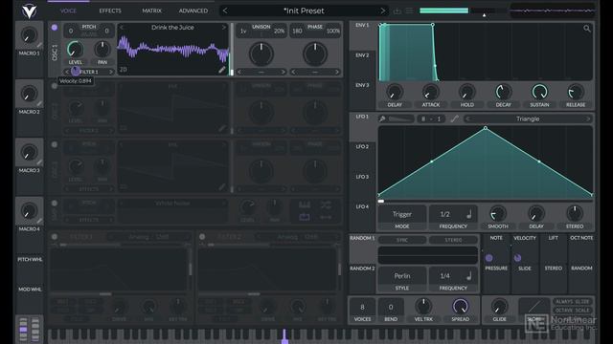Previous spectral morph type for OSC 1
Image resolution: width=613 pixels, height=344 pixels.
pos(239,72)
